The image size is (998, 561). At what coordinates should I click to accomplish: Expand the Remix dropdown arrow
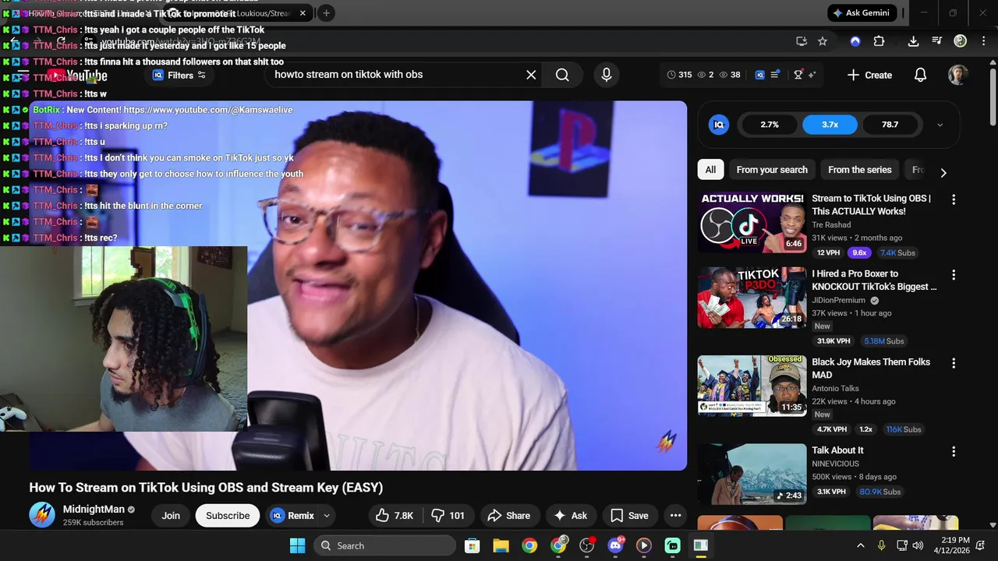pyautogui.click(x=327, y=515)
